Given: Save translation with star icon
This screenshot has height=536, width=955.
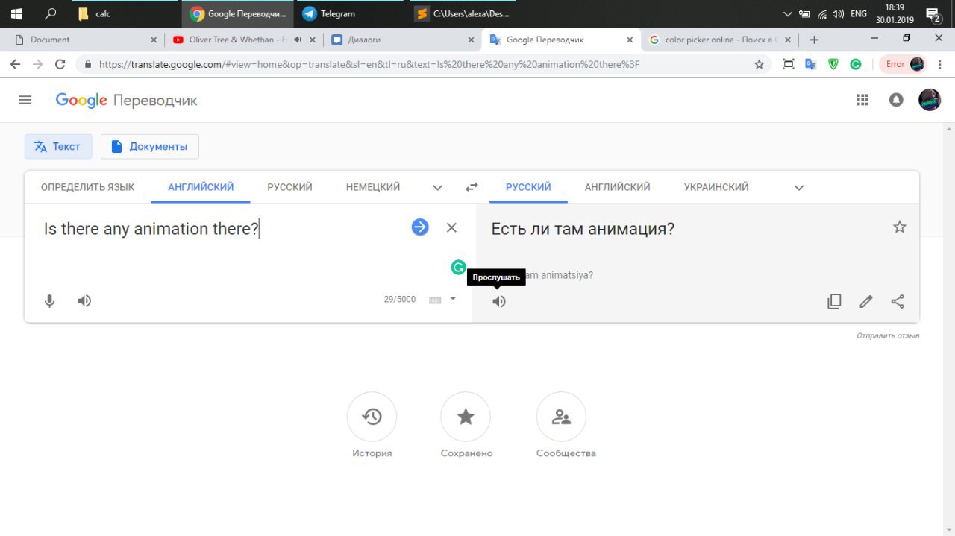Looking at the screenshot, I should click(x=900, y=227).
